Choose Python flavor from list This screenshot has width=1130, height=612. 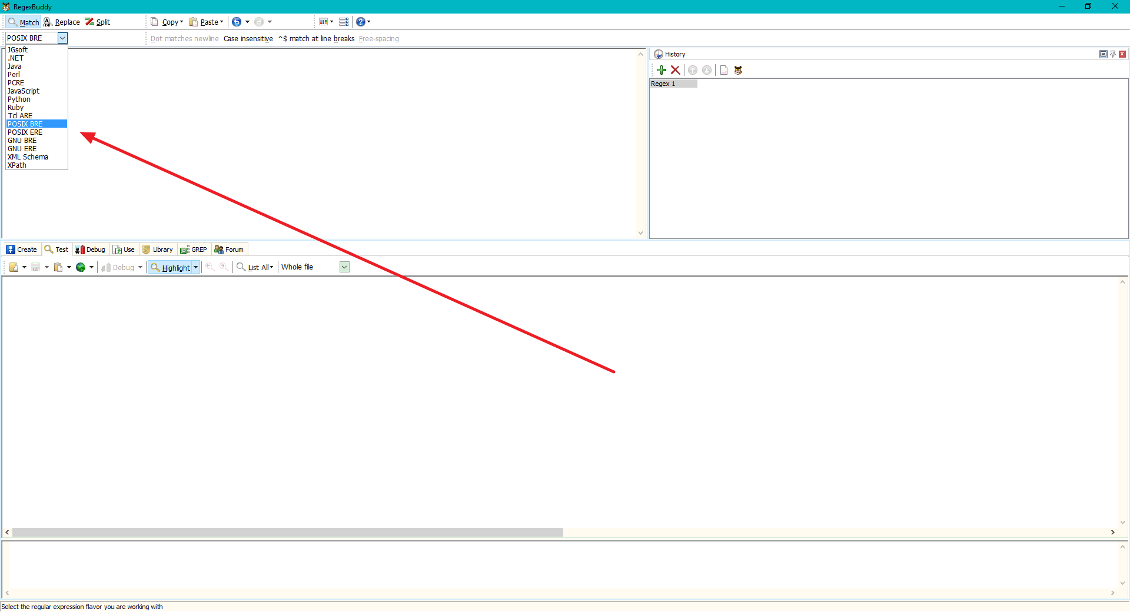(36, 99)
